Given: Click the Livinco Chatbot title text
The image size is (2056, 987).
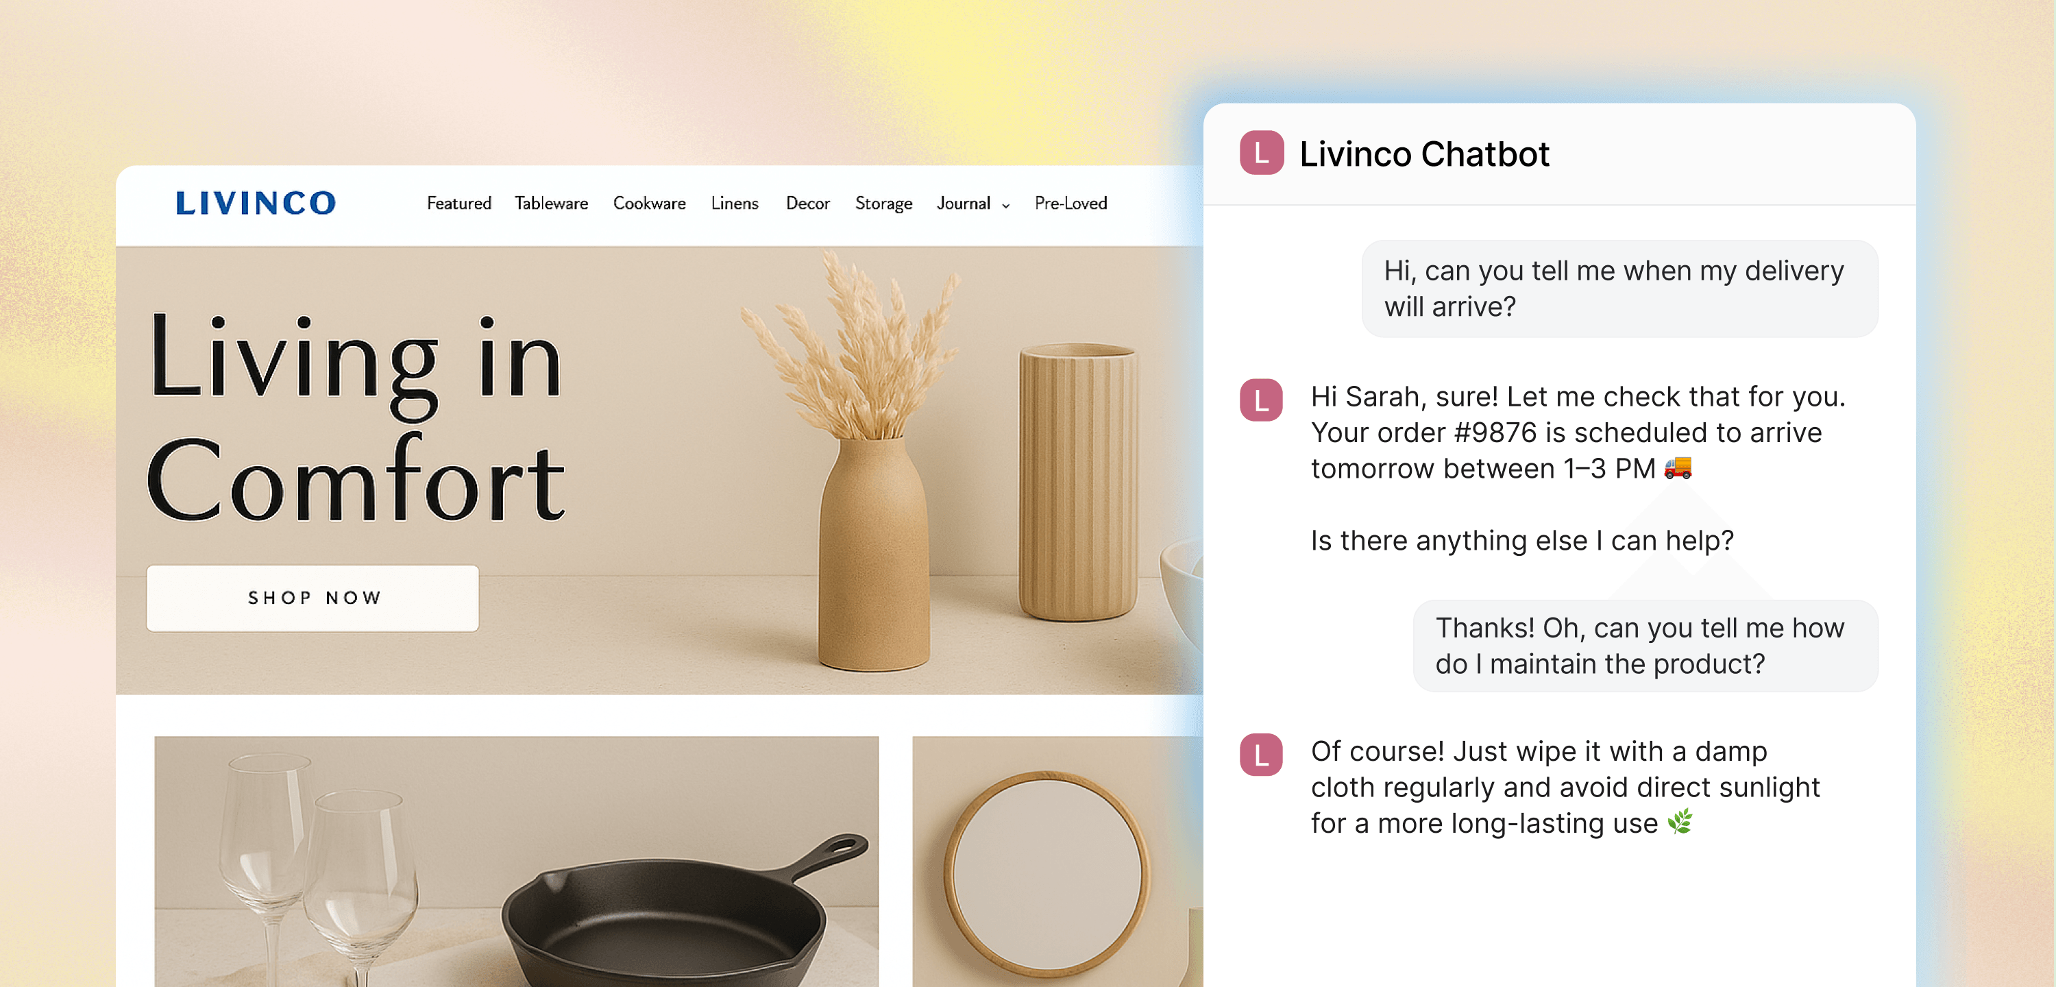Looking at the screenshot, I should coord(1424,154).
